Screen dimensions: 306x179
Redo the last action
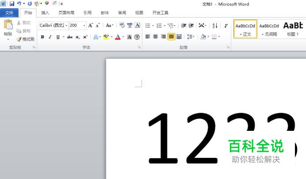[x=30, y=4]
